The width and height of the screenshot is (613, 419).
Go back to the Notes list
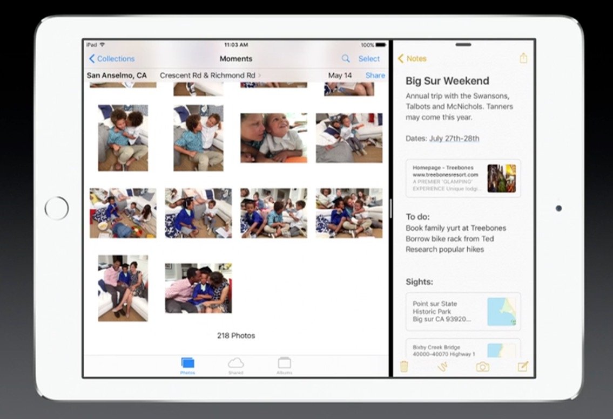(x=412, y=59)
